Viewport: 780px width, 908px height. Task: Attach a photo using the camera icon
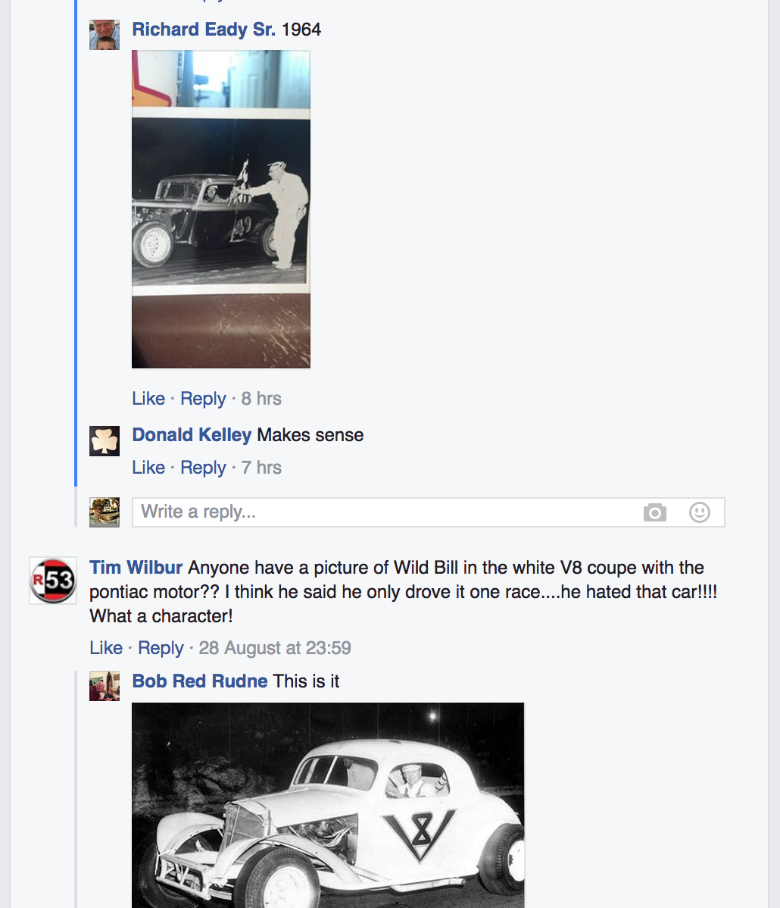[x=654, y=512]
